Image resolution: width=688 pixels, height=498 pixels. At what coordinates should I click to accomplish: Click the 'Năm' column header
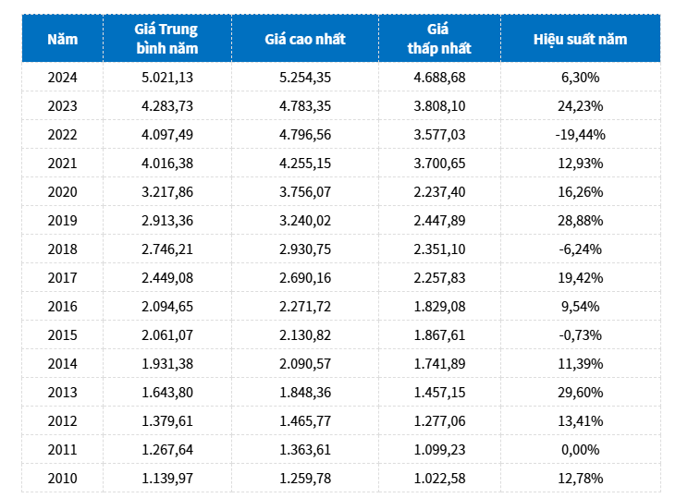tap(63, 39)
